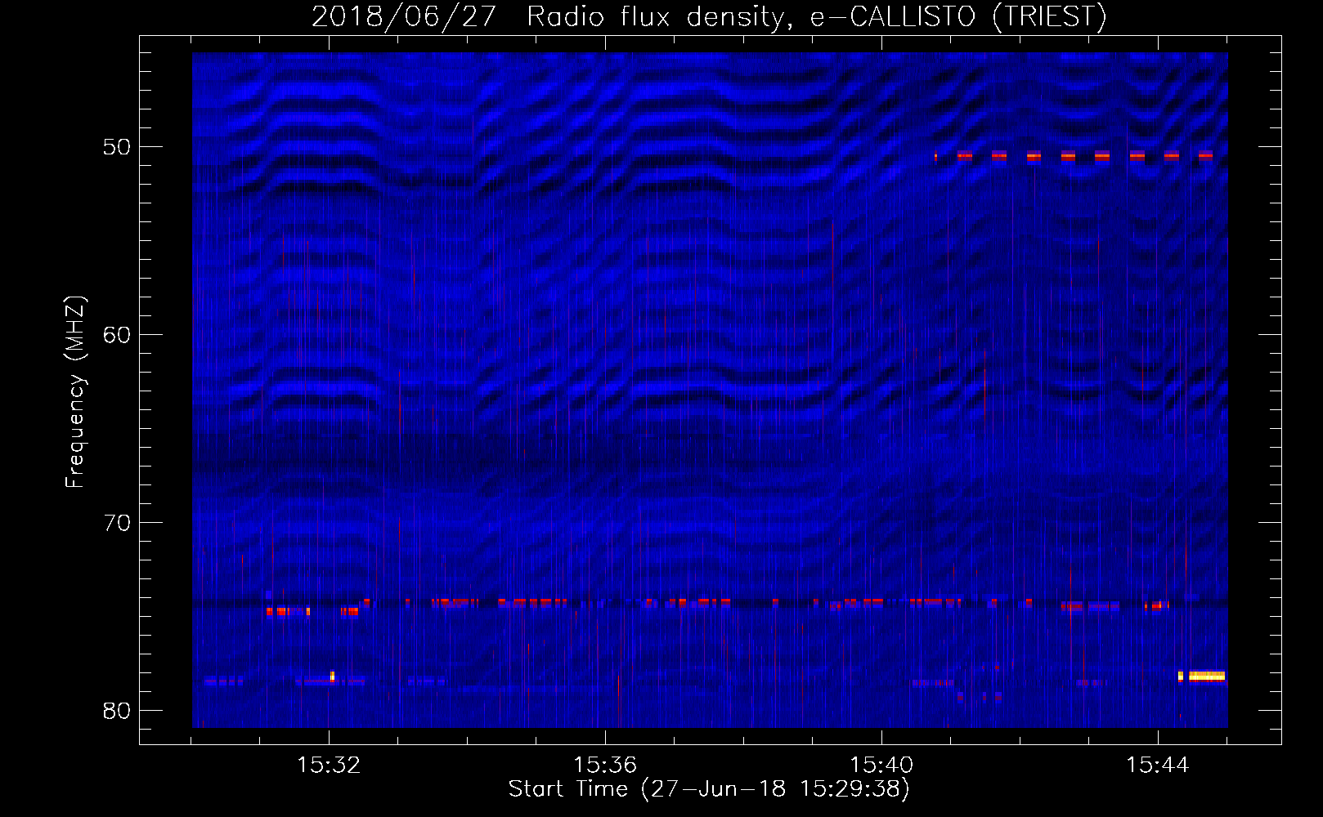Click the 80 frequency tick label
1323x817 pixels.
tap(117, 711)
